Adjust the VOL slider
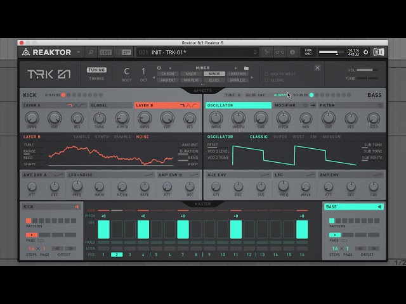This screenshot has width=406, height=304. tap(367, 70)
